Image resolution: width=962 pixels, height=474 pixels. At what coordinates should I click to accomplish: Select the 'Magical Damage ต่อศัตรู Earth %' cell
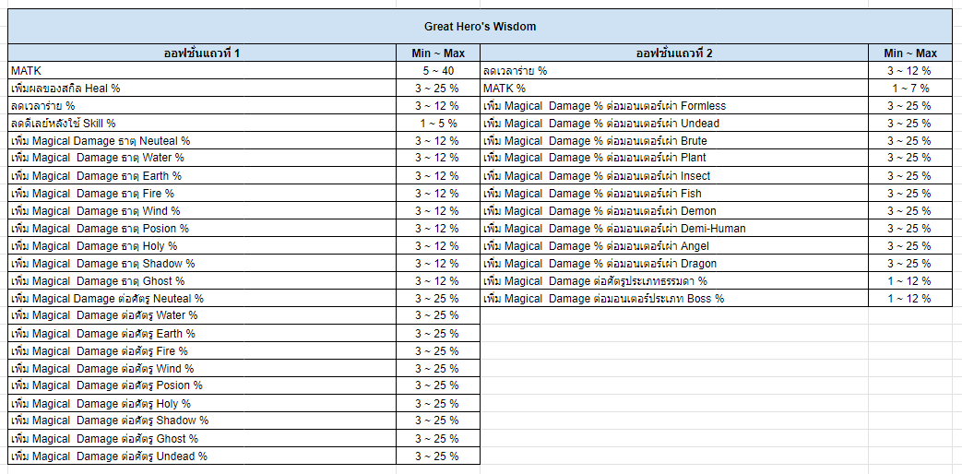202,334
